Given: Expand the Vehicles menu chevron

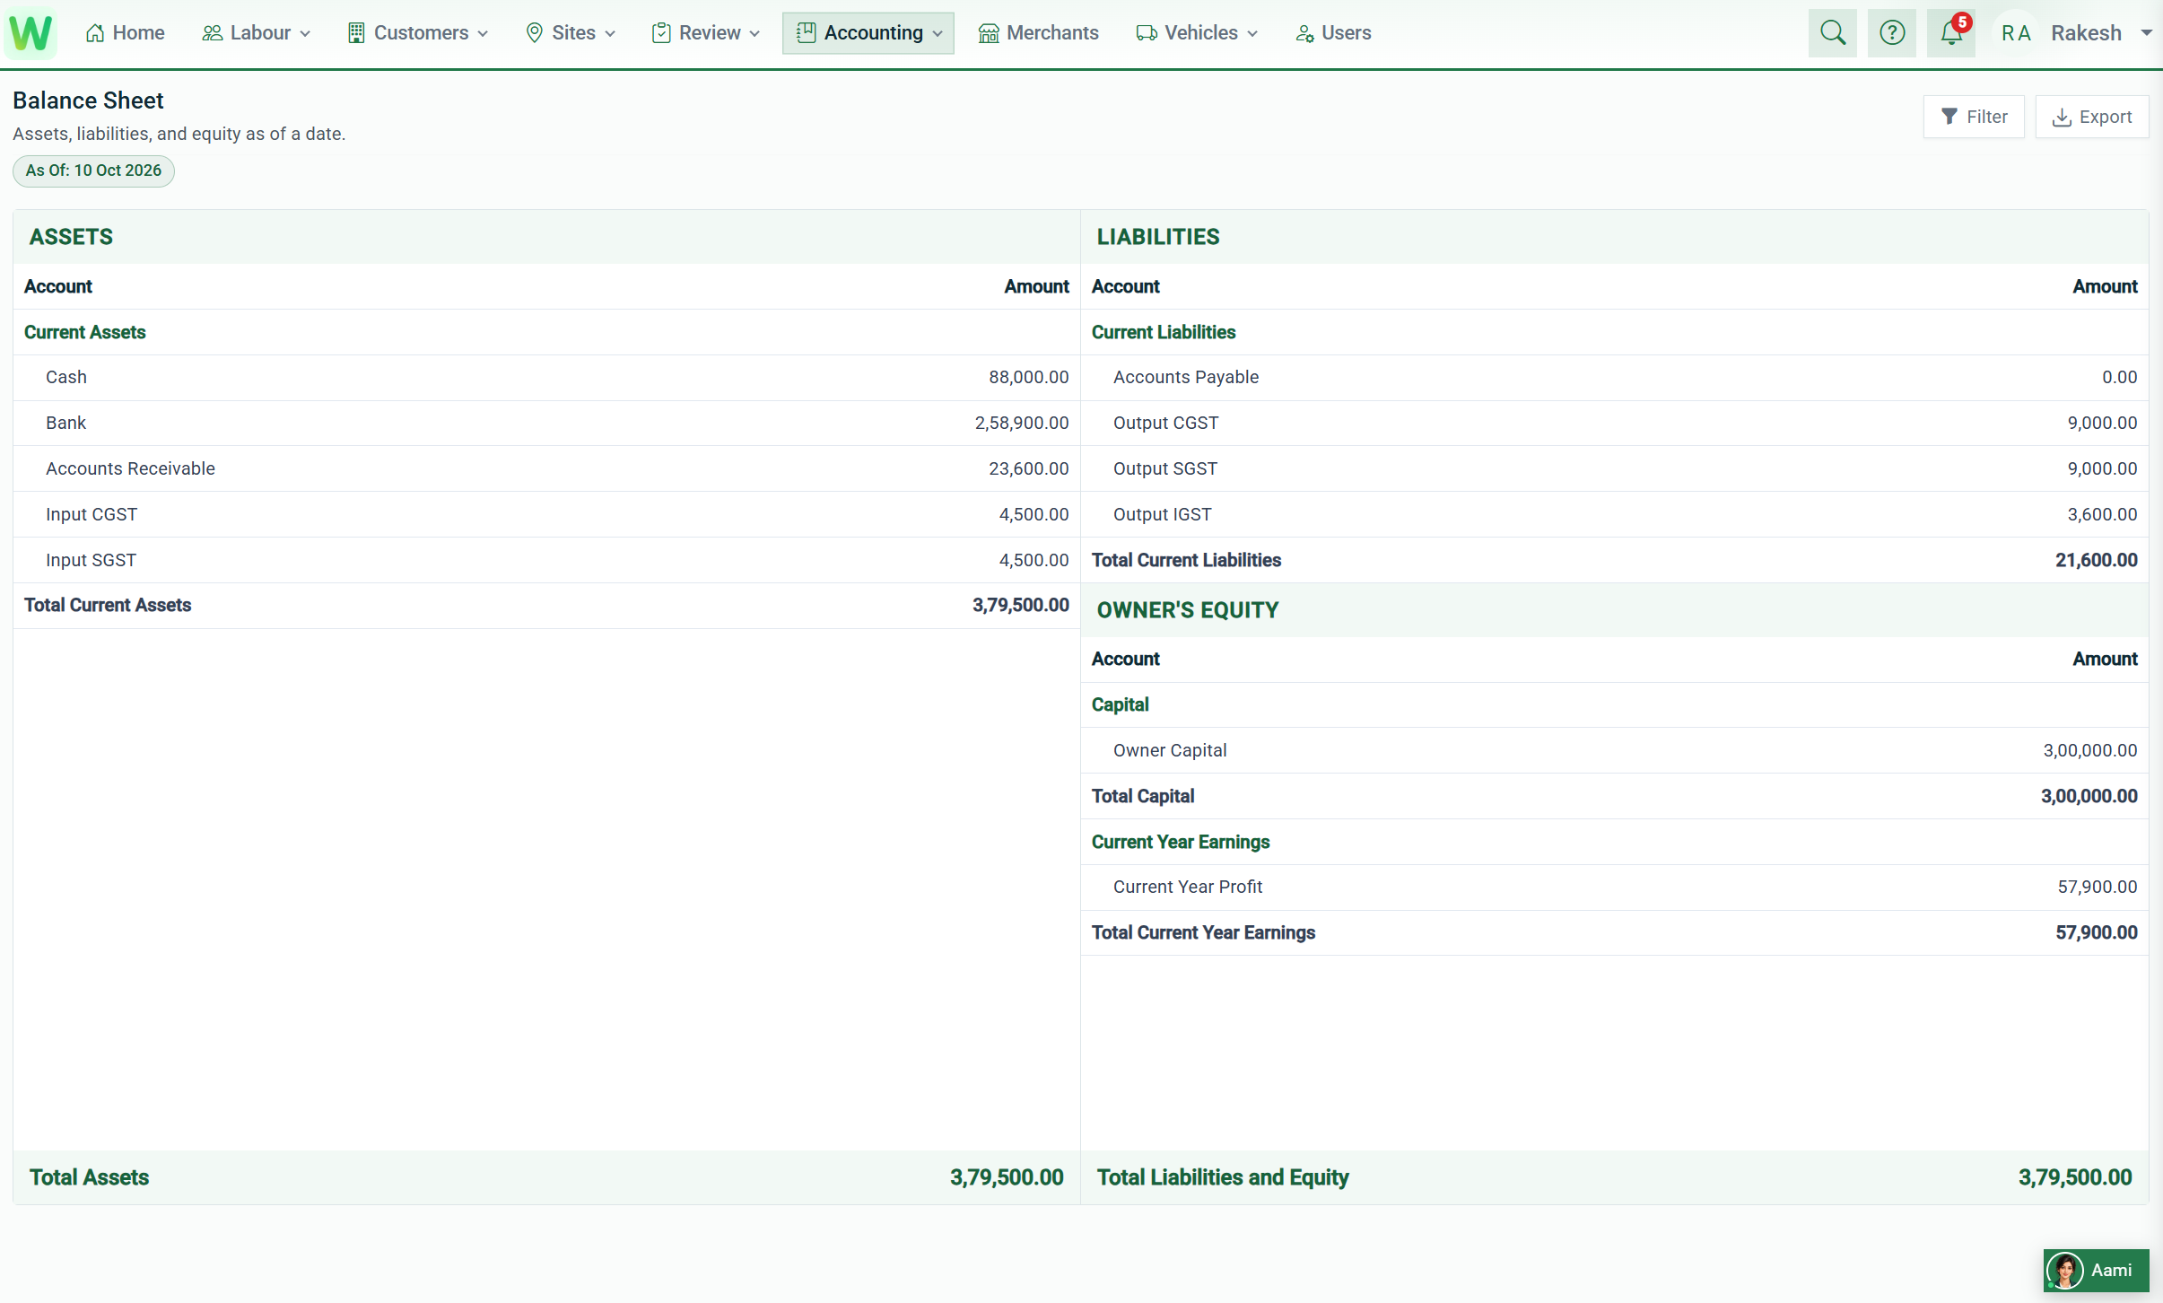Looking at the screenshot, I should pos(1252,34).
